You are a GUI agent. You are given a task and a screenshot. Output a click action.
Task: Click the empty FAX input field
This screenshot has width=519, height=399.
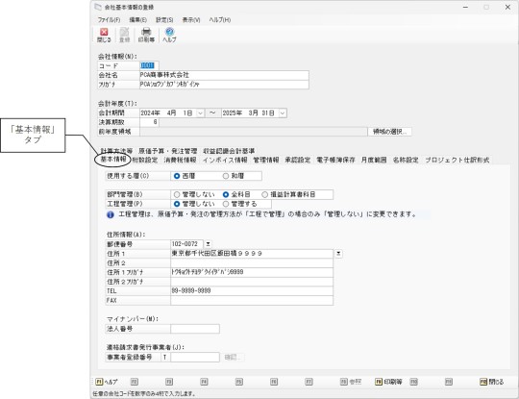(x=252, y=300)
